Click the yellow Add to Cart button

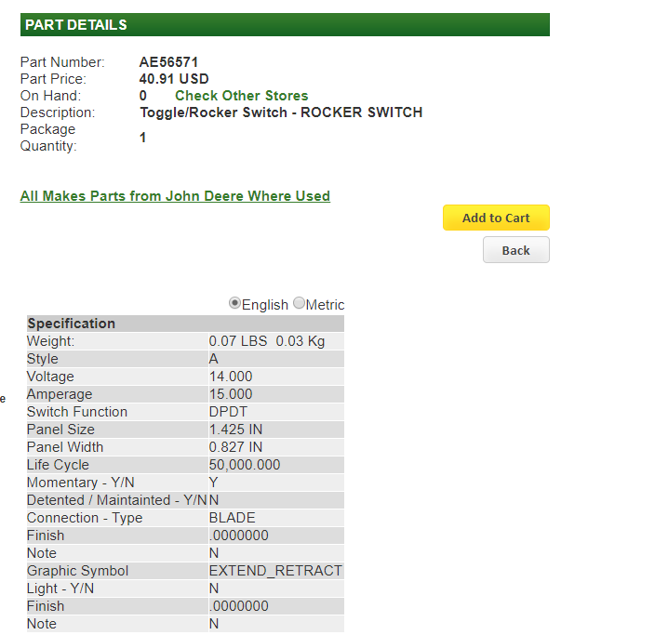[496, 218]
